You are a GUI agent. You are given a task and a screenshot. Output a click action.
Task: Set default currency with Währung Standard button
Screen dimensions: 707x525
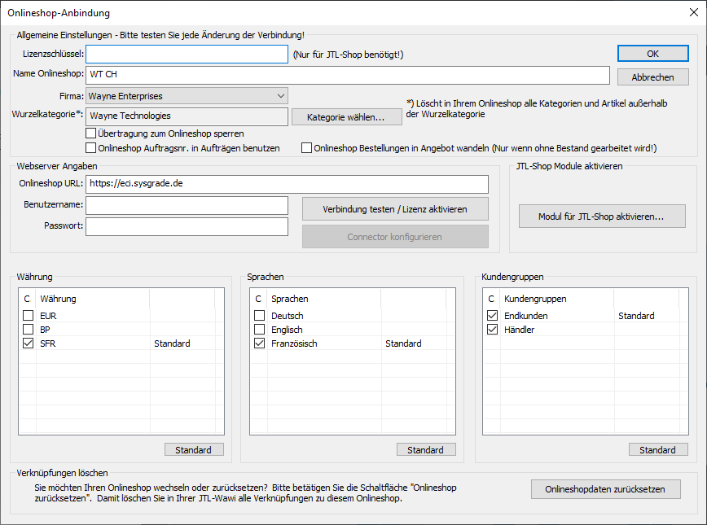pos(194,450)
